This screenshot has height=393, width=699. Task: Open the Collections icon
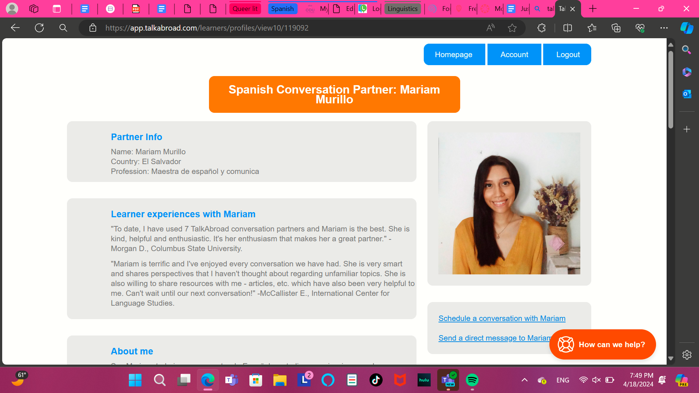coord(616,28)
